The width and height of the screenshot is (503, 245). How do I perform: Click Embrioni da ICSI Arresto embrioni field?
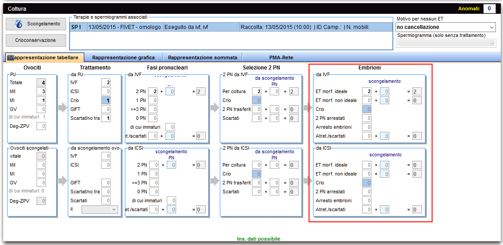tap(367, 201)
